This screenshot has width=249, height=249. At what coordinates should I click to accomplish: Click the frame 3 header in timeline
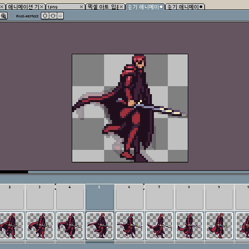click(x=40, y=197)
